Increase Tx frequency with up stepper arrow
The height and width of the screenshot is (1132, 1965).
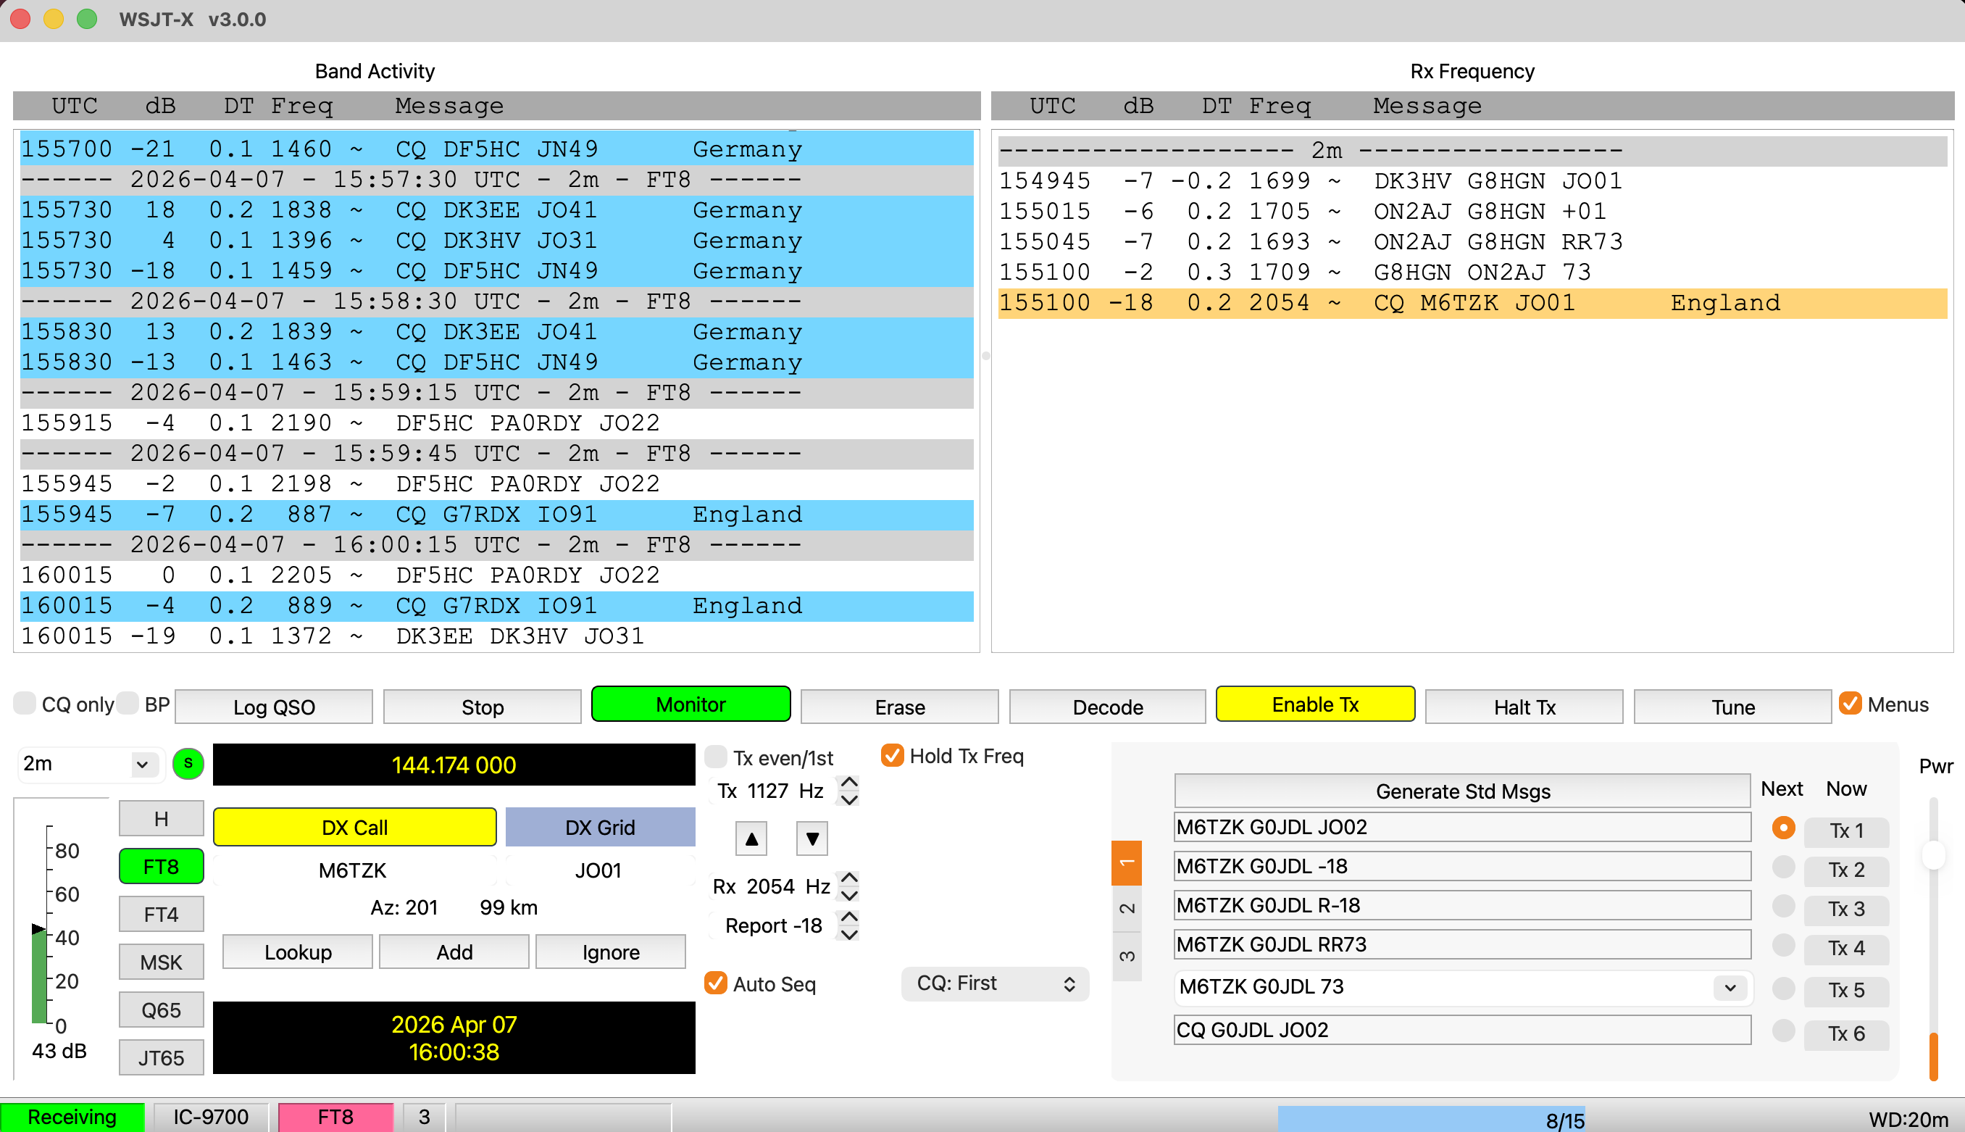click(x=850, y=782)
